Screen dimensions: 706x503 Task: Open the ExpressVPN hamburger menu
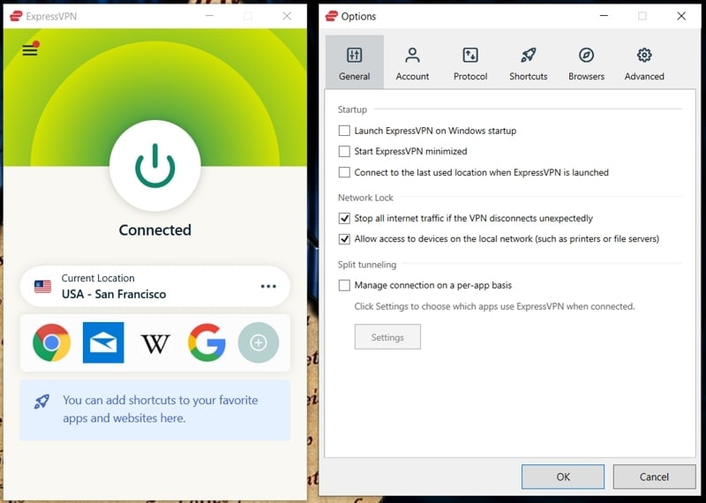point(30,49)
